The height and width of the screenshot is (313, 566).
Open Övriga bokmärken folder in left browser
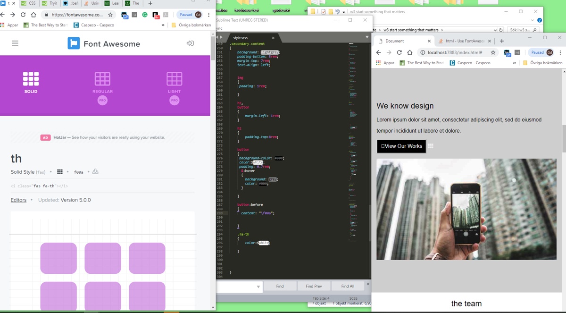[191, 25]
